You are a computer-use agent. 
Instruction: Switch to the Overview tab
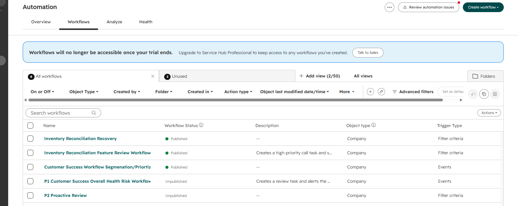pos(41,22)
